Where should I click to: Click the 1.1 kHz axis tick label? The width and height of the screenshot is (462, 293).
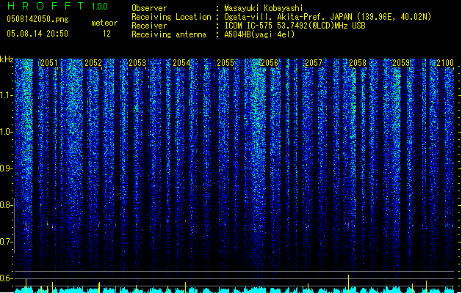coord(5,95)
